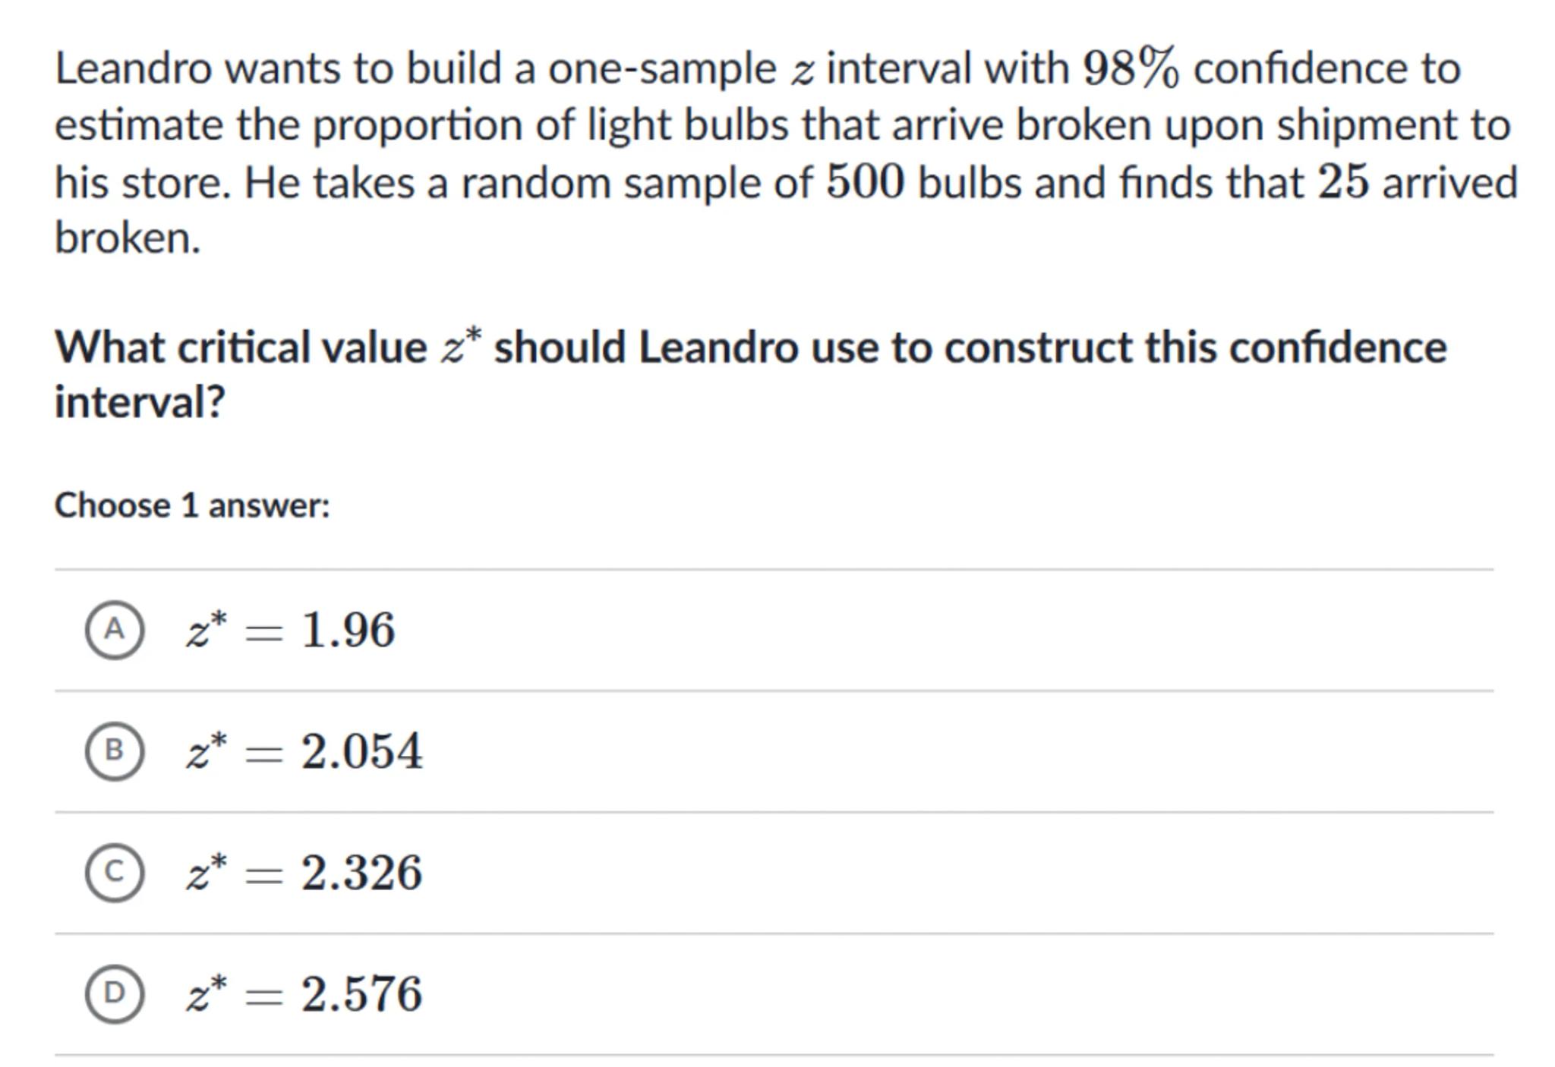This screenshot has width=1555, height=1067.
Task: Click the number 500 in the problem
Action: click(x=865, y=182)
